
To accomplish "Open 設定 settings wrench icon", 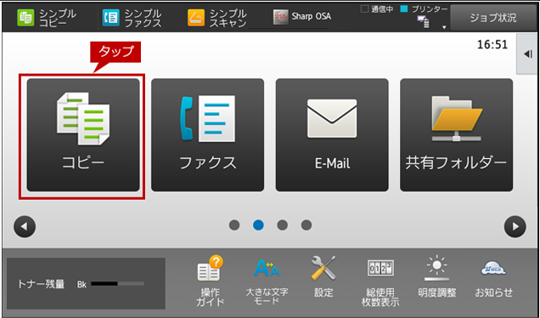I will (x=323, y=277).
